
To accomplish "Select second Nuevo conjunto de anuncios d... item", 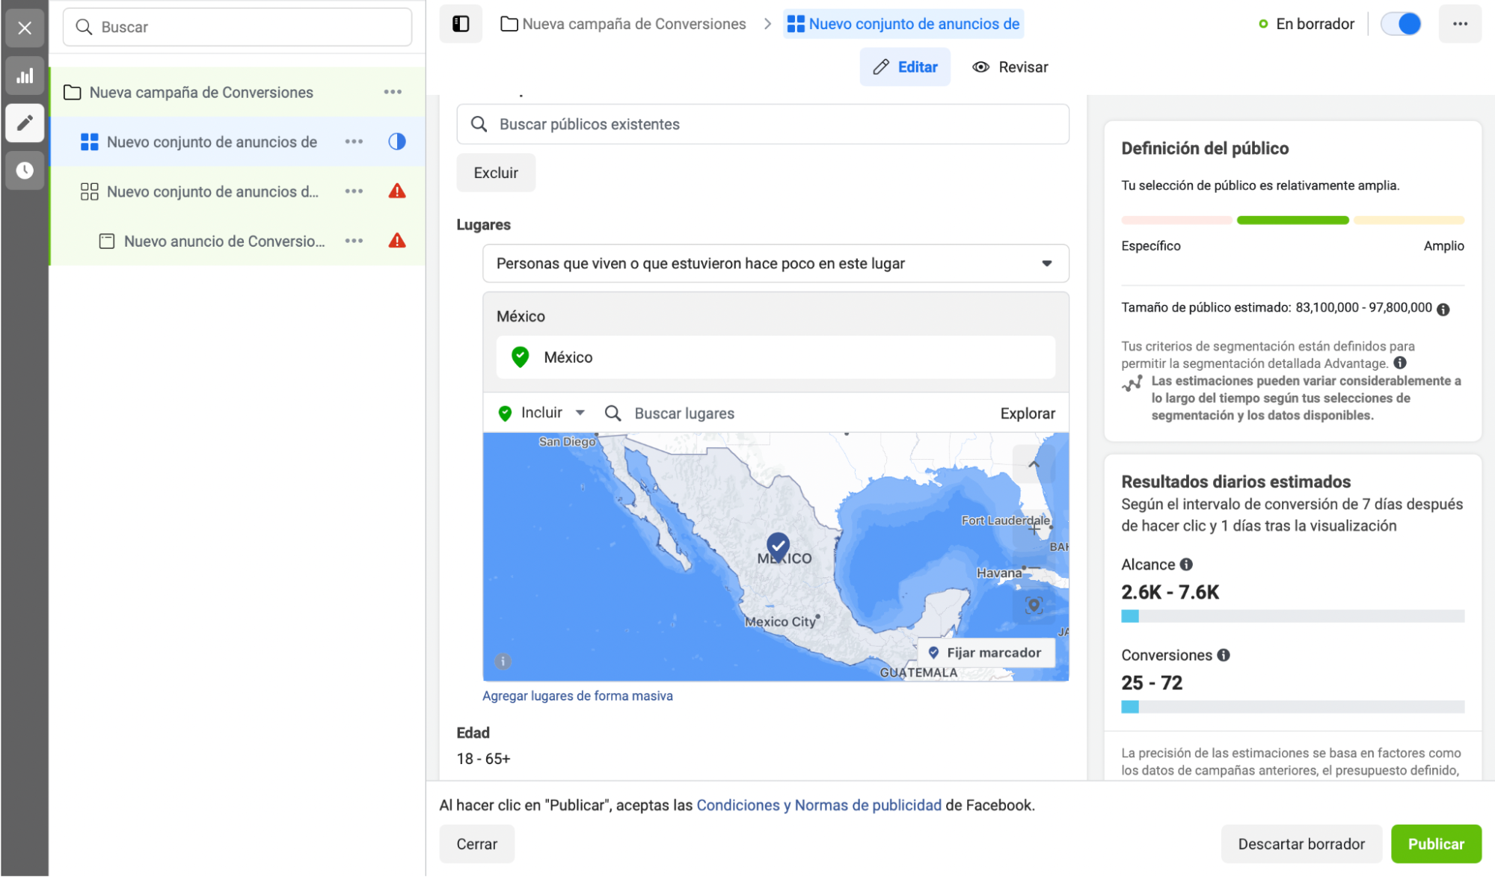I will coord(212,191).
